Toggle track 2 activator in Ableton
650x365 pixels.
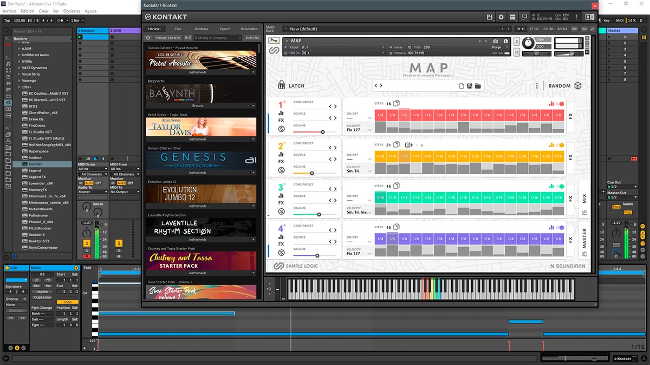click(x=119, y=243)
